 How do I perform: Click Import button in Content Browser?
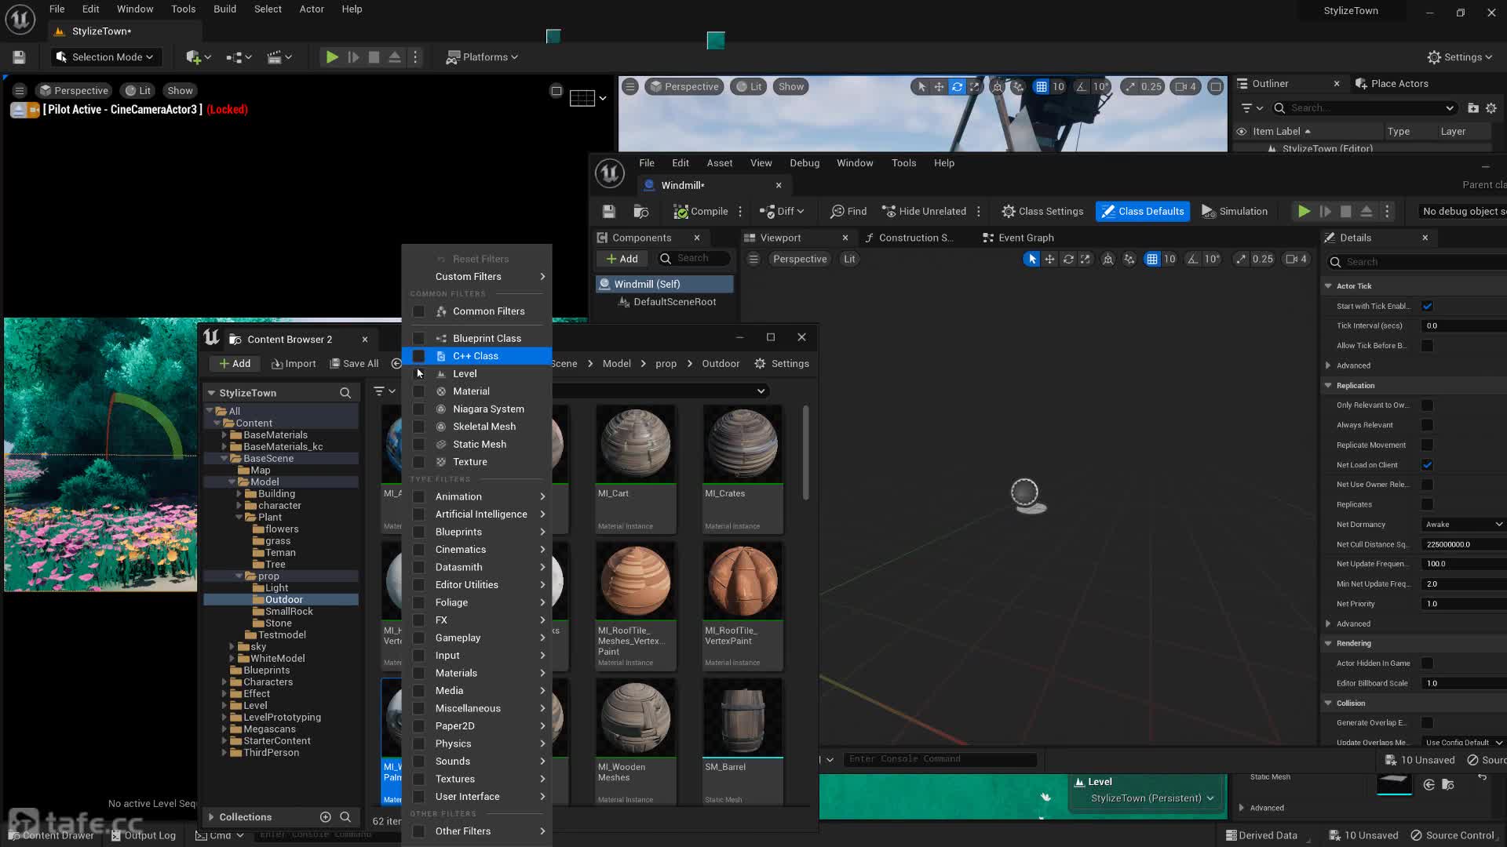click(x=294, y=364)
